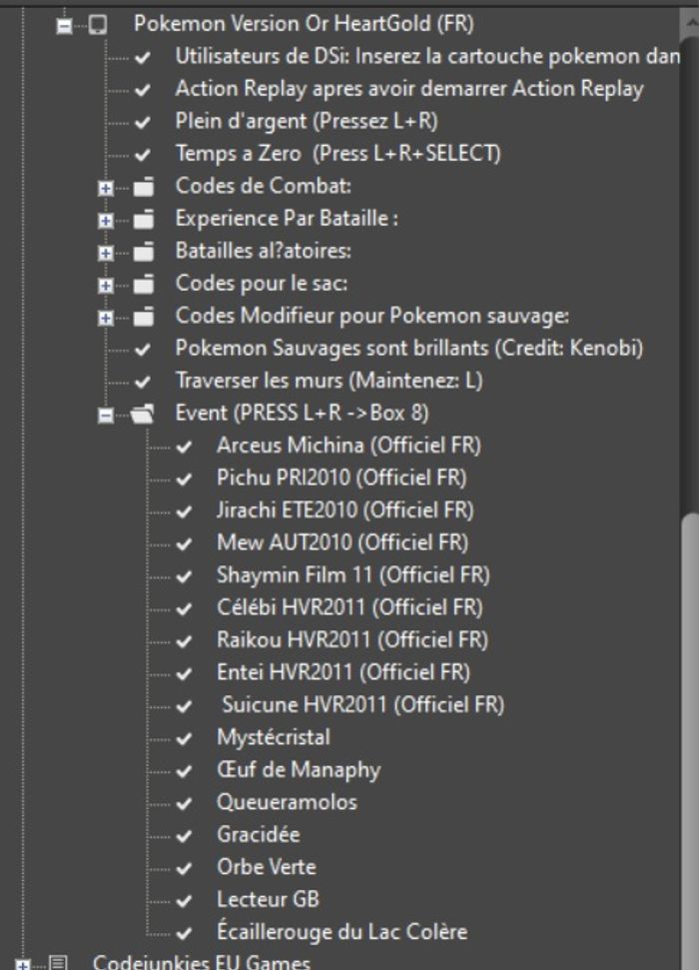Expand the Codes pour le sac folder

[106, 285]
